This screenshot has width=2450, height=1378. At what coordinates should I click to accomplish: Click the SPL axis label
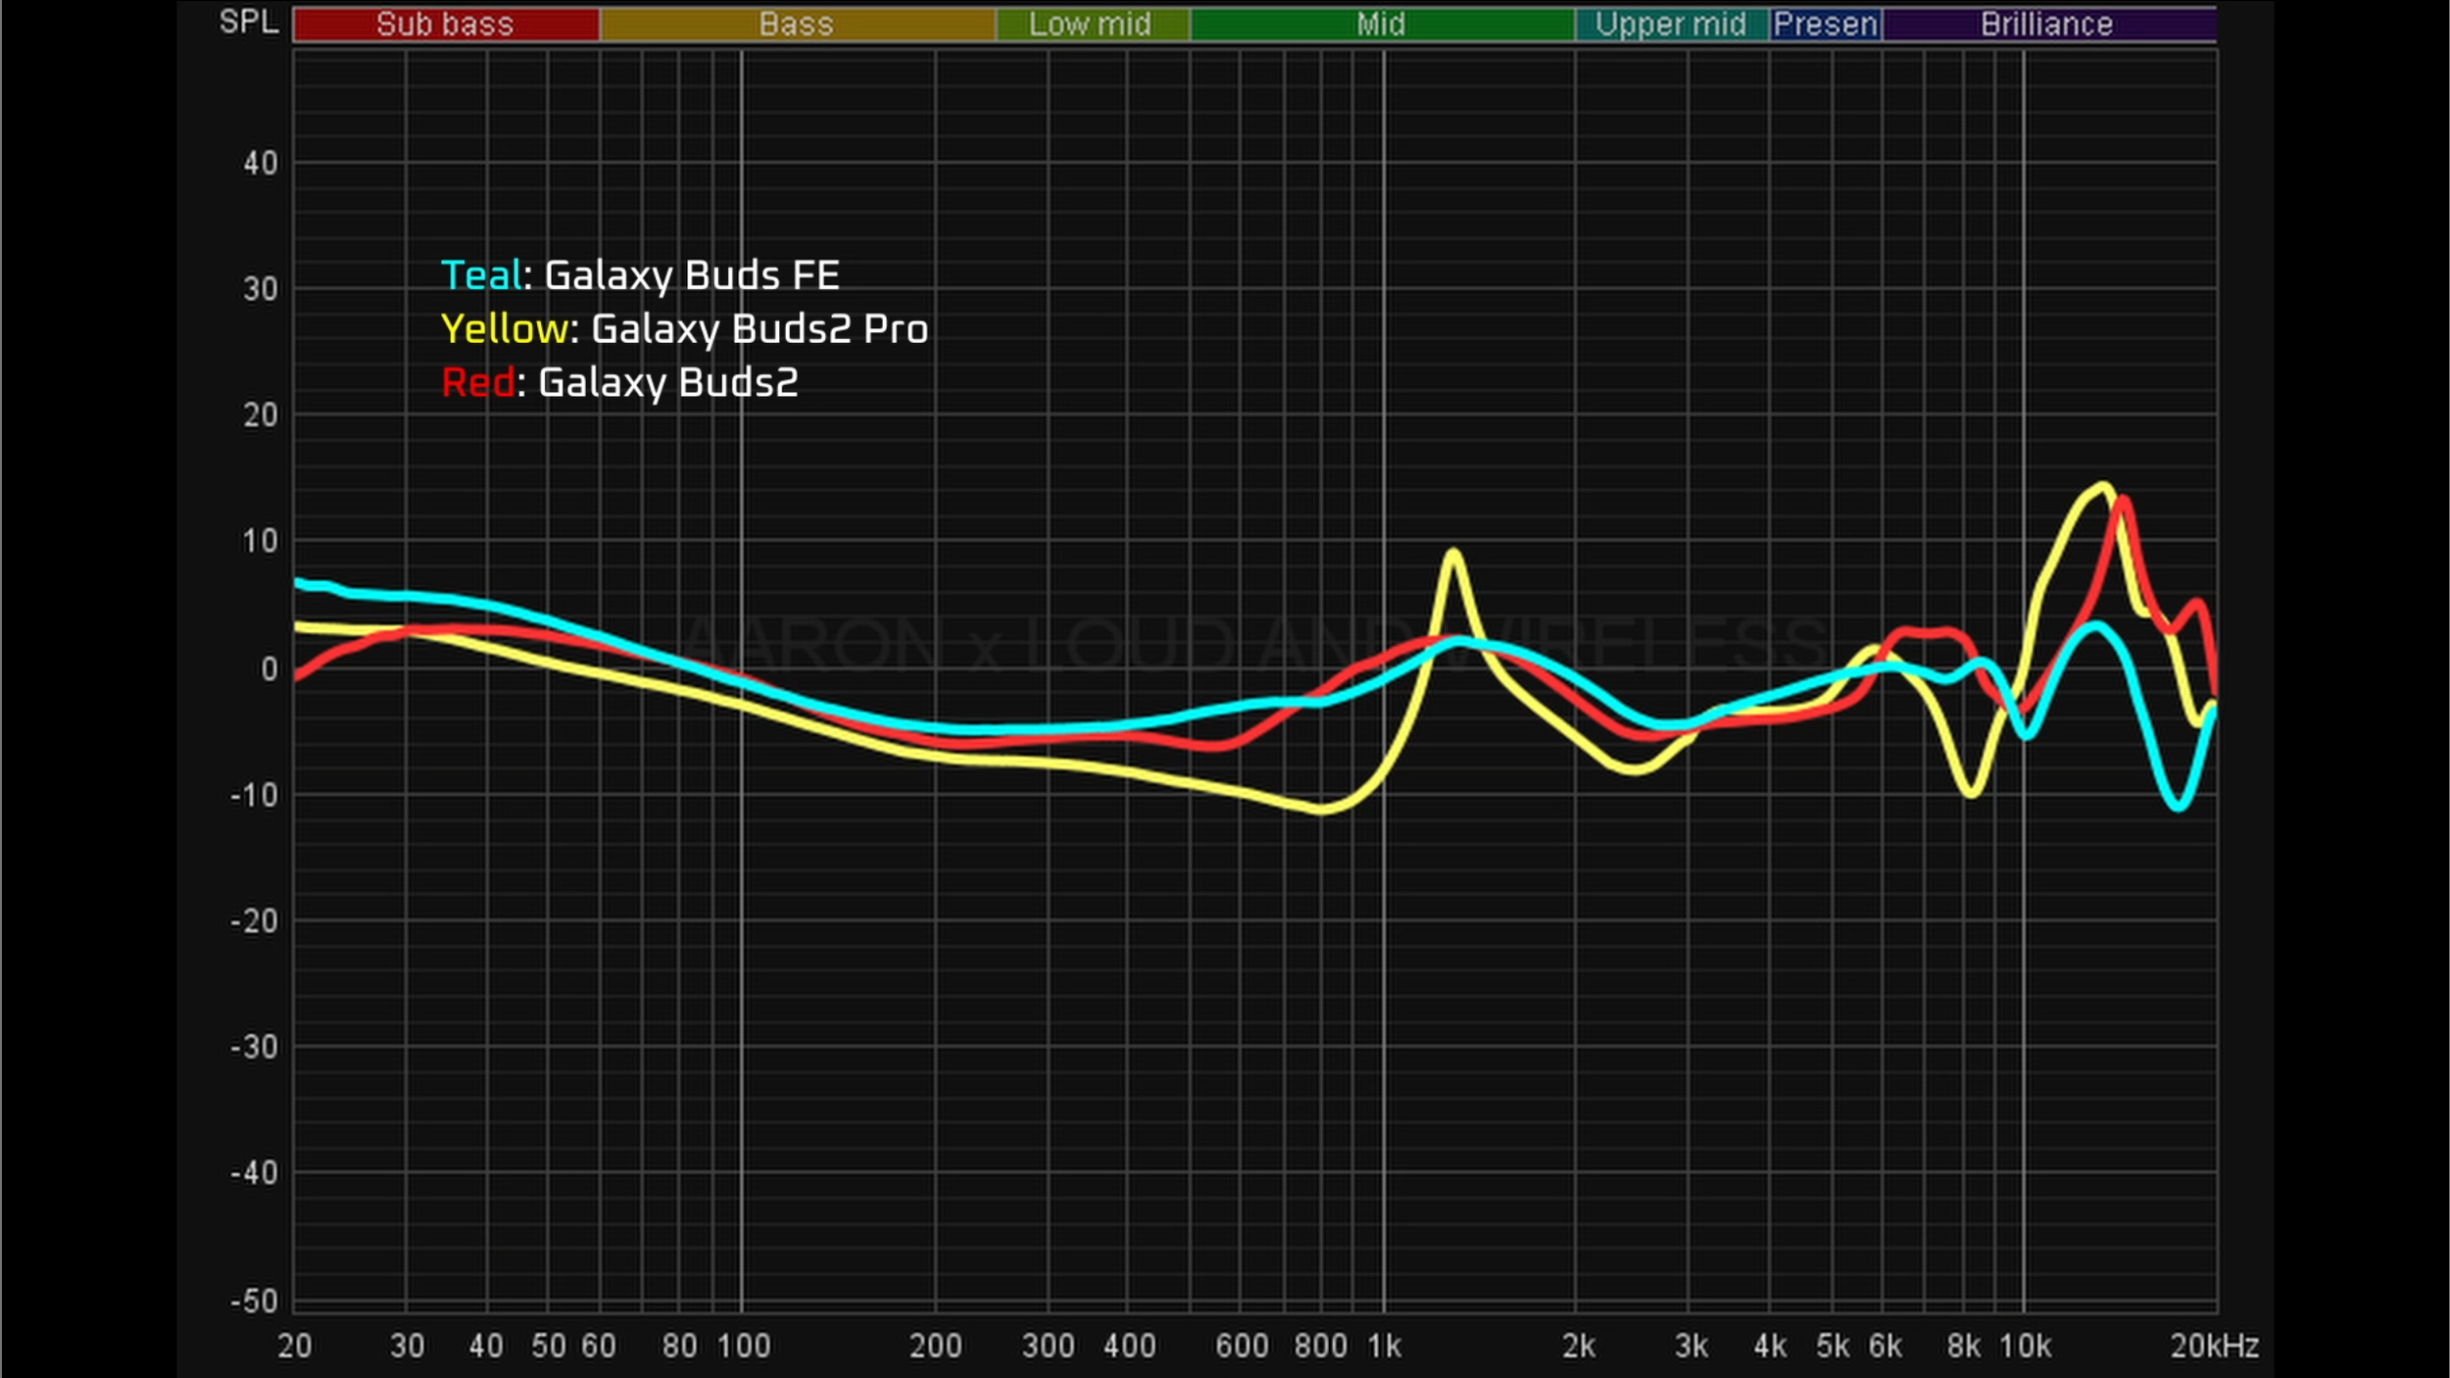pyautogui.click(x=249, y=22)
